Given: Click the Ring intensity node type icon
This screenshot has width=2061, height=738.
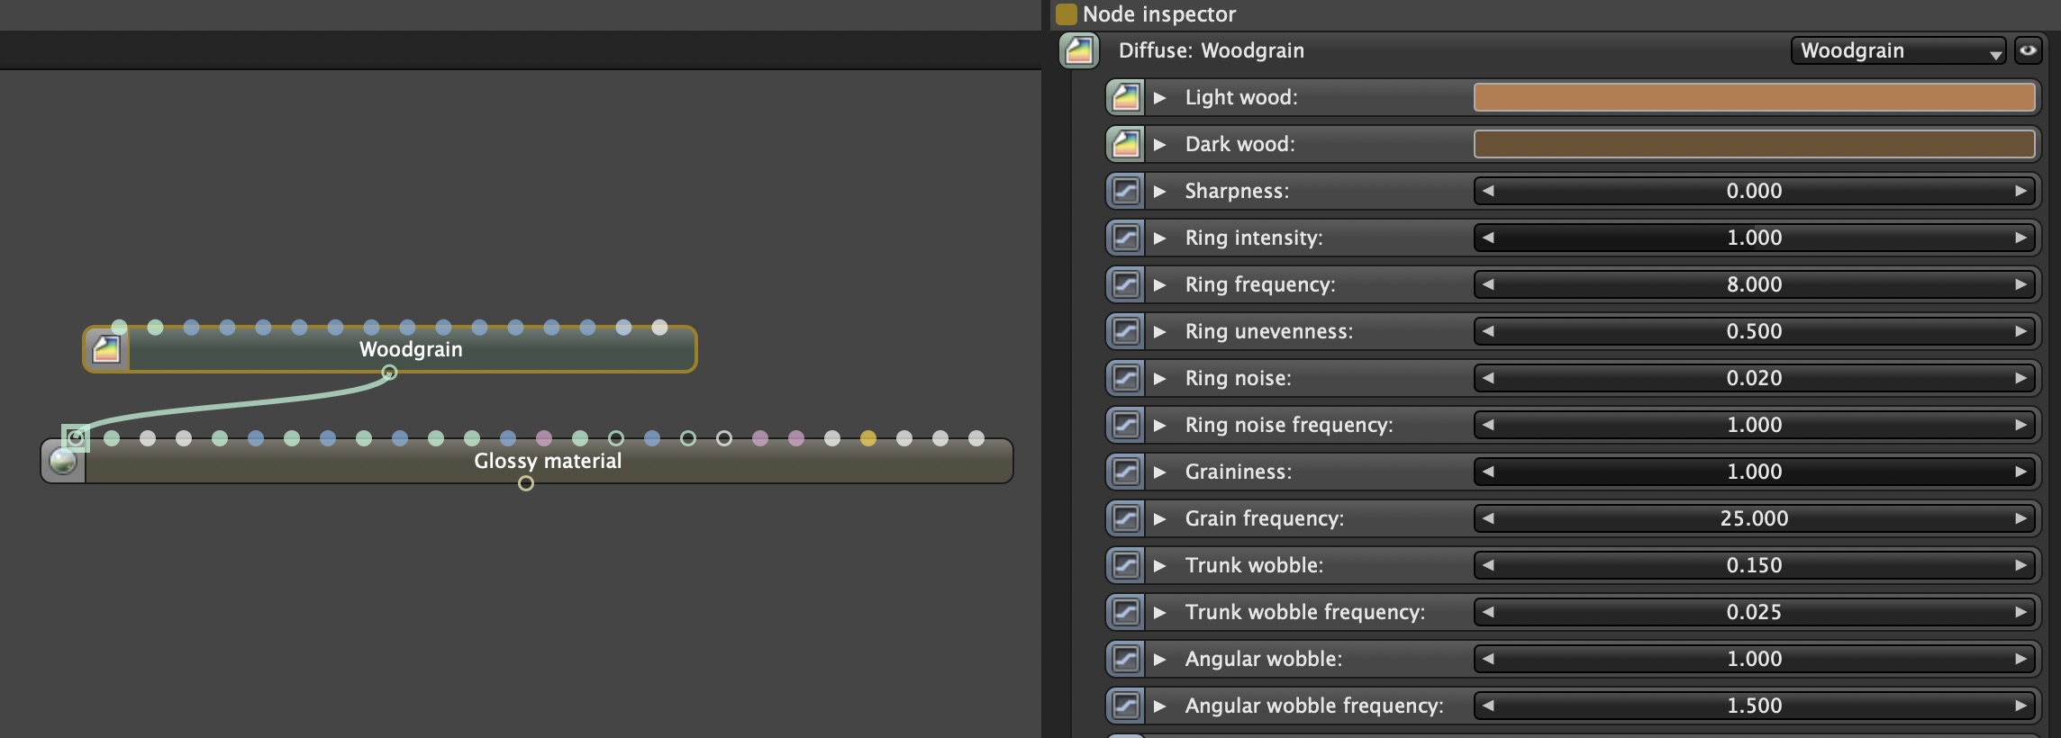Looking at the screenshot, I should [1125, 238].
